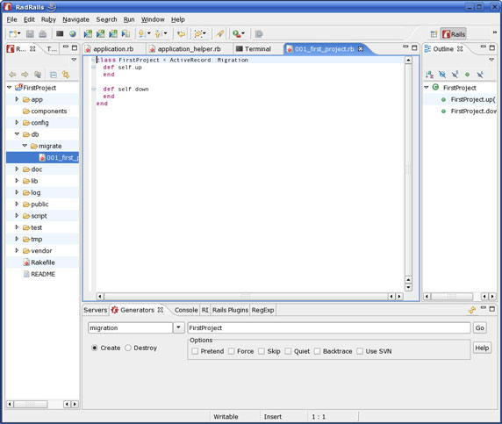Click the navigator horizontal scrollbar thumb
The height and width of the screenshot is (424, 502).
[31, 404]
